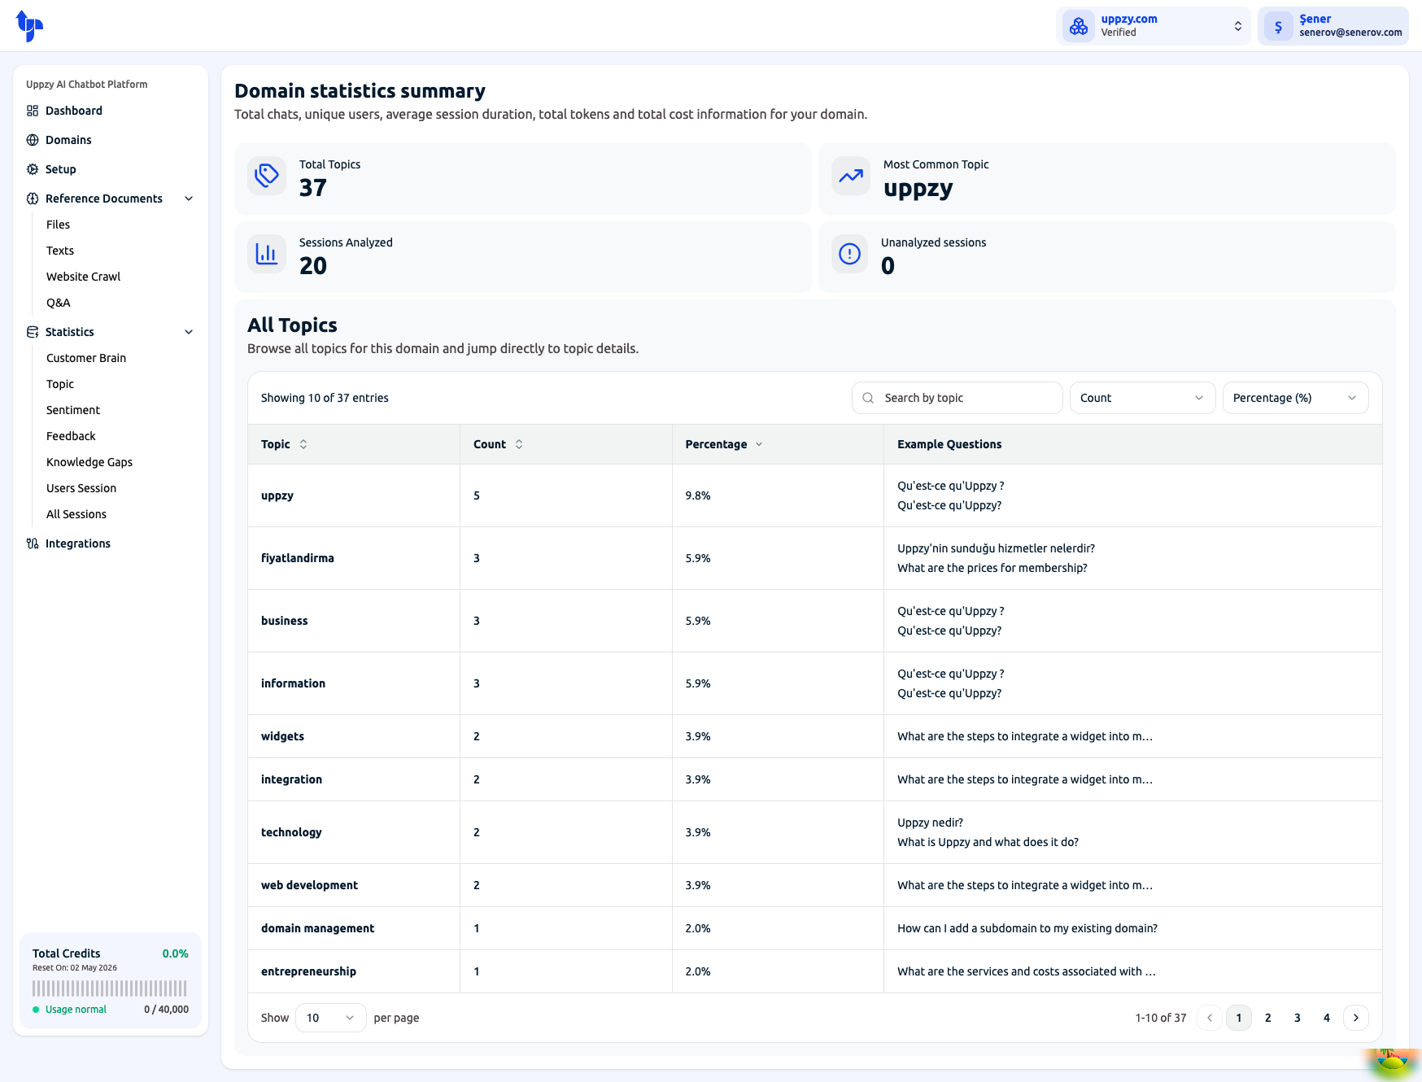Open the Dashboard menu item
Screen dimensions: 1422x1082
click(x=111, y=111)
